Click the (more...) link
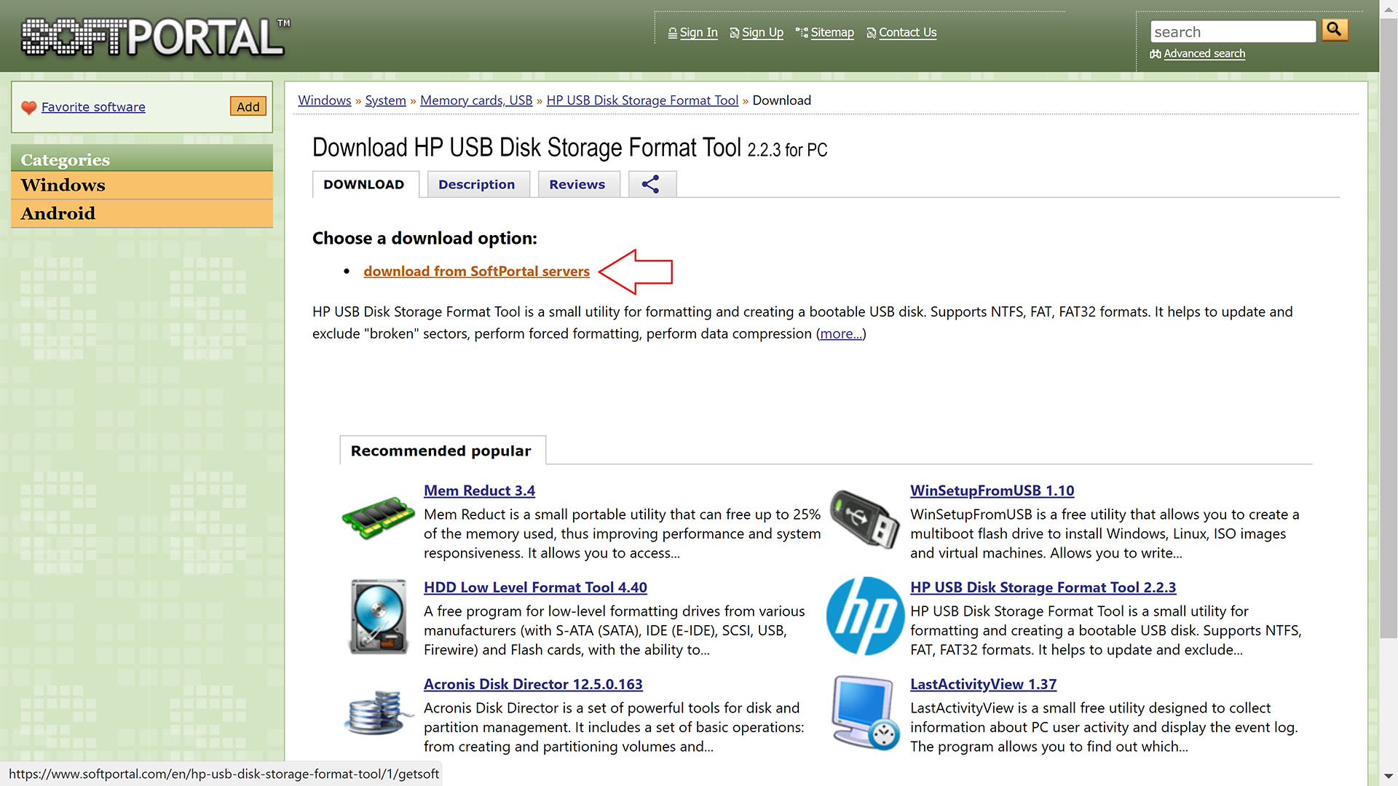 (x=841, y=334)
